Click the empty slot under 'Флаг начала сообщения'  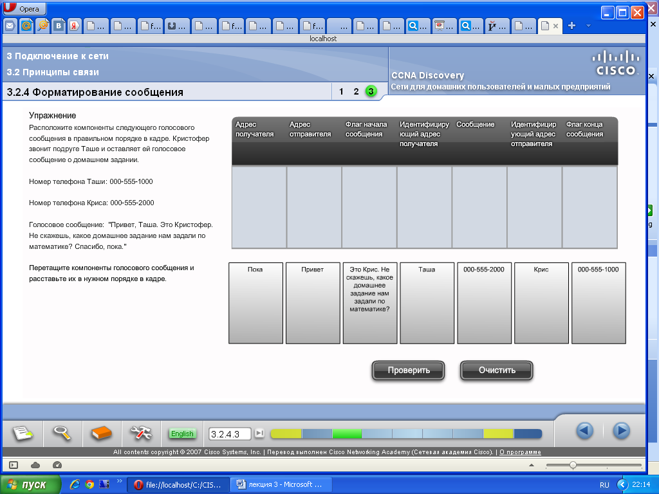tap(369, 207)
